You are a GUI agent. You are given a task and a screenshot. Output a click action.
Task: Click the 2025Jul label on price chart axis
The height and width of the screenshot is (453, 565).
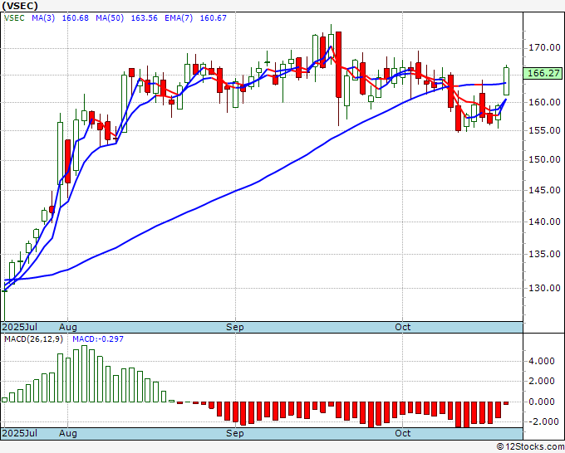[19, 327]
